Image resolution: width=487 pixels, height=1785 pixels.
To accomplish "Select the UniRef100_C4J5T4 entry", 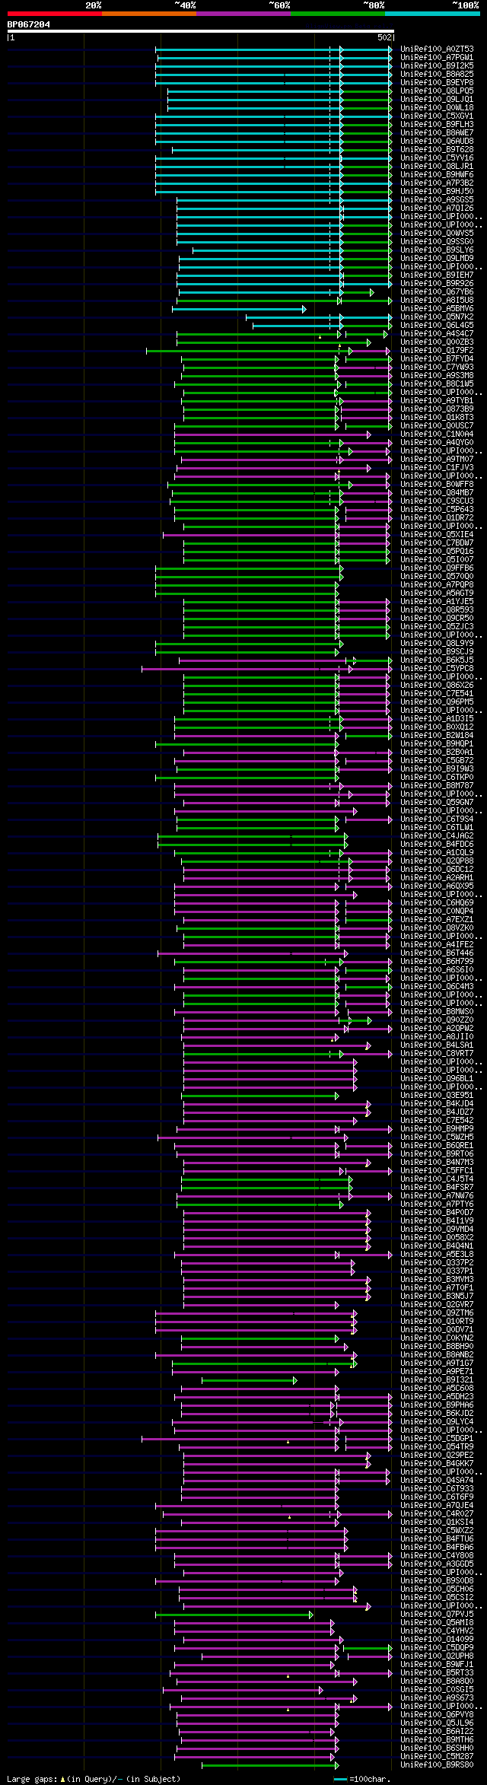I will click(437, 1179).
